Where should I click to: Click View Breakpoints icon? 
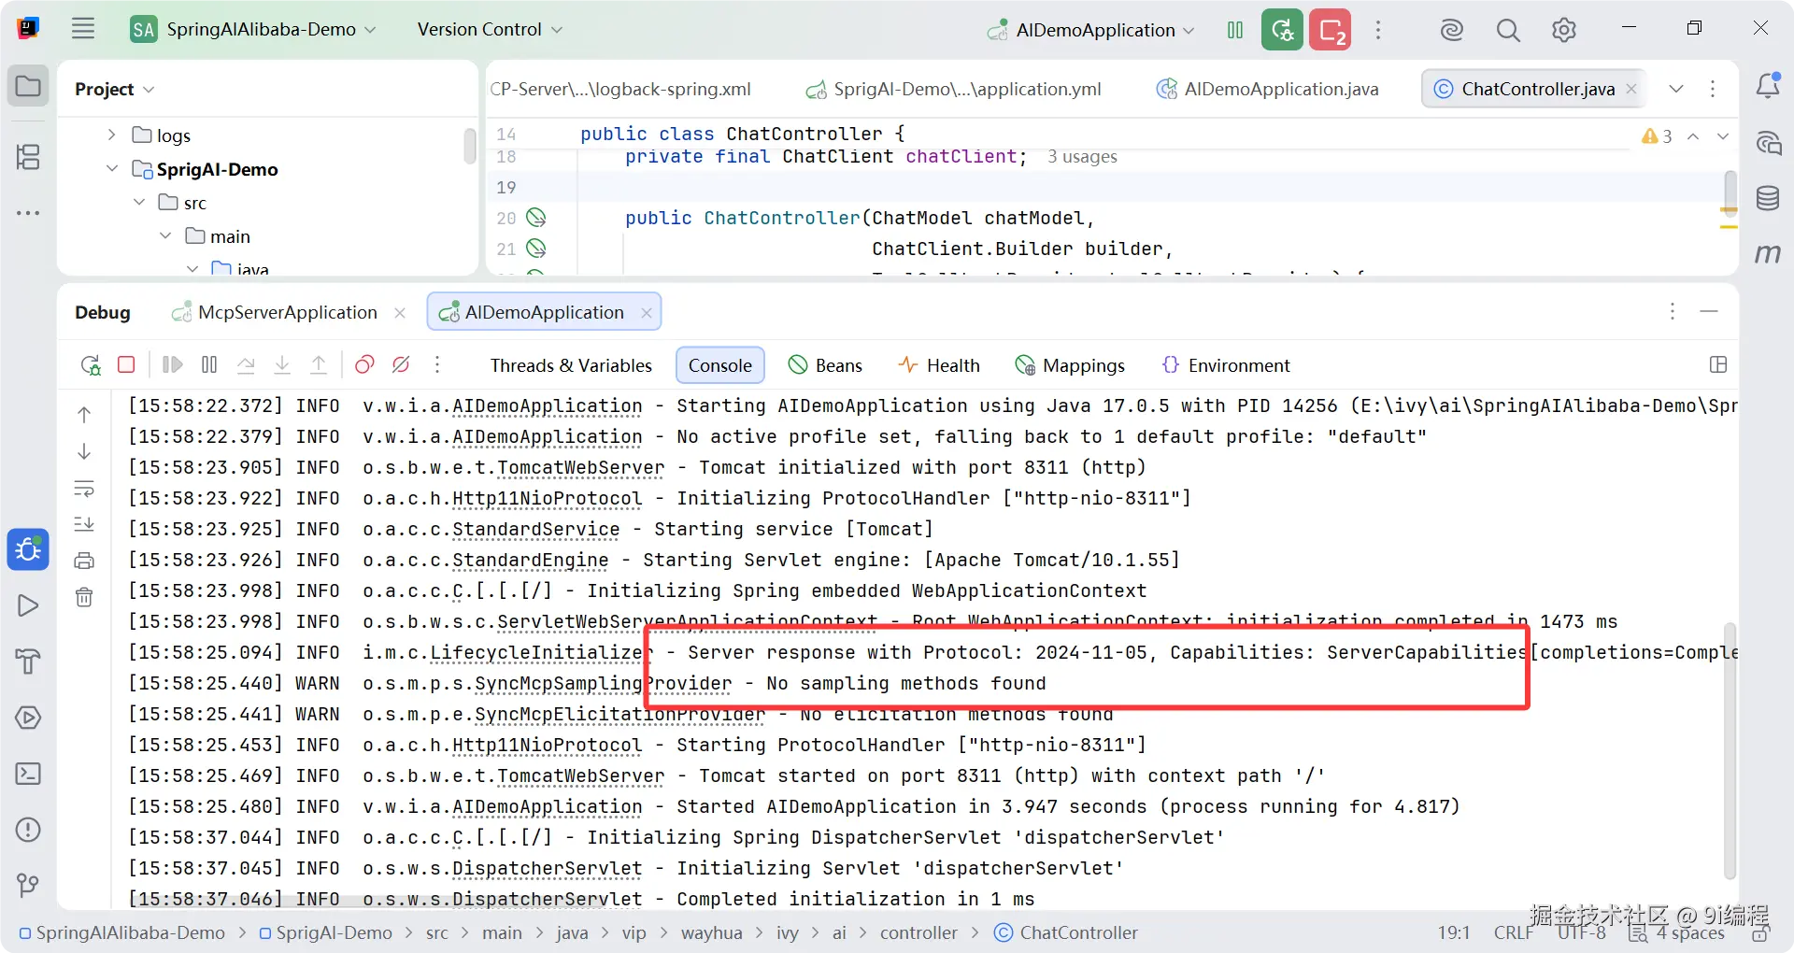pyautogui.click(x=364, y=364)
